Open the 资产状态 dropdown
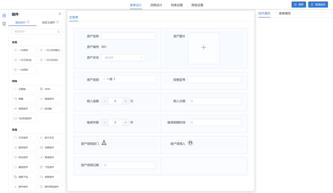Screen dimensions: 333x193 click(x=123, y=58)
